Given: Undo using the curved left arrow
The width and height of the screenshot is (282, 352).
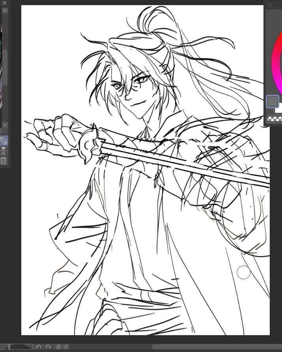Looking at the screenshot, I should coord(38,346).
